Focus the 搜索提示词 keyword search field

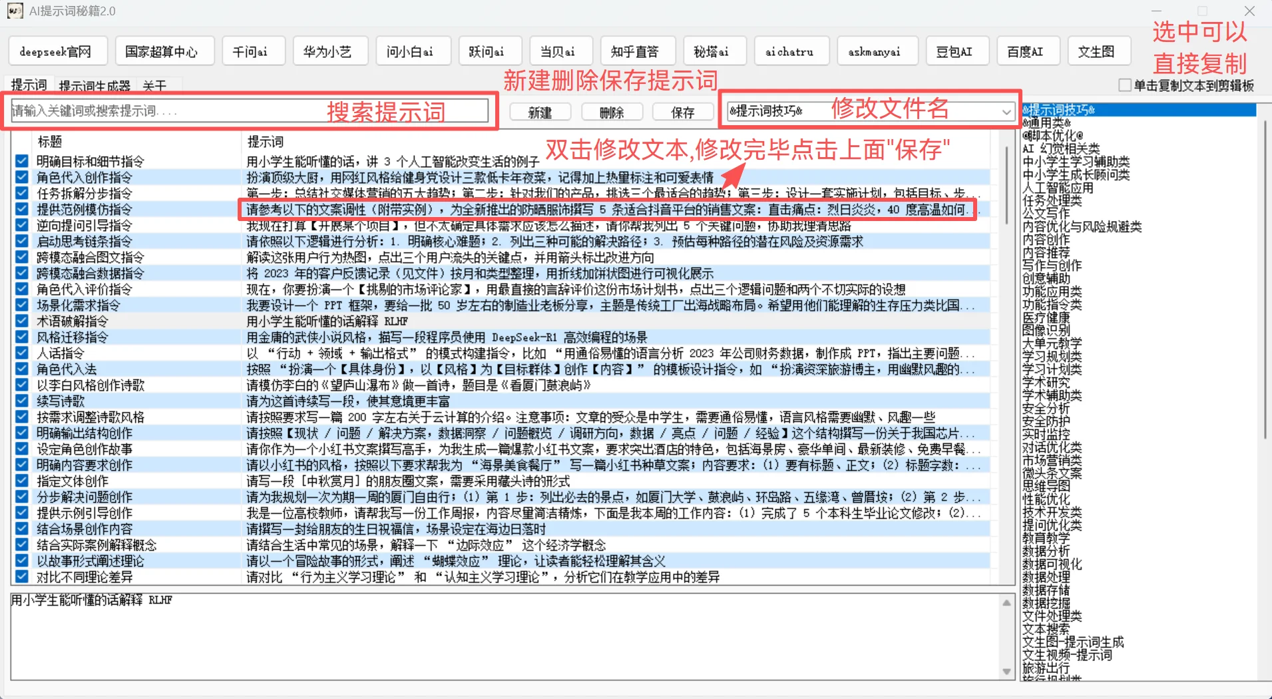pos(166,111)
